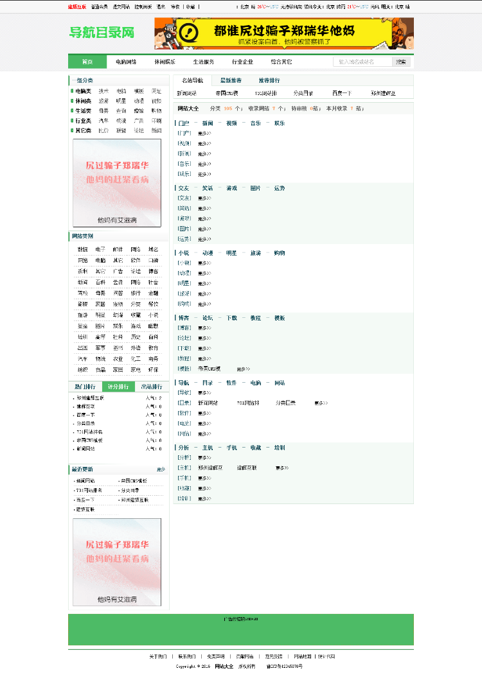This screenshot has height=673, width=482.
Task: Switch to the 评分排行 ranking tab
Action: (x=118, y=387)
